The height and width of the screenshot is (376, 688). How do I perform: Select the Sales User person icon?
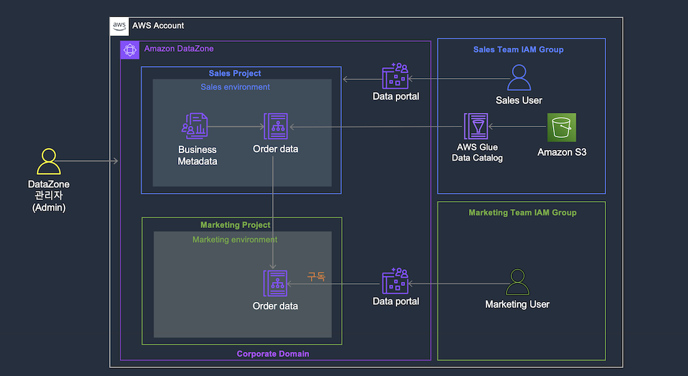click(519, 78)
